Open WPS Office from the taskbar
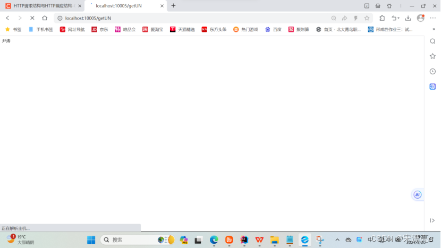The width and height of the screenshot is (441, 248). [x=259, y=240]
